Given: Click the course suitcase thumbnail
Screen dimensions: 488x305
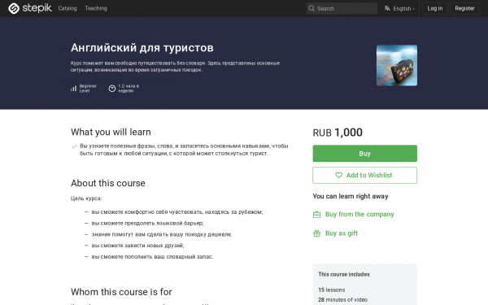Looking at the screenshot, I should (x=397, y=65).
